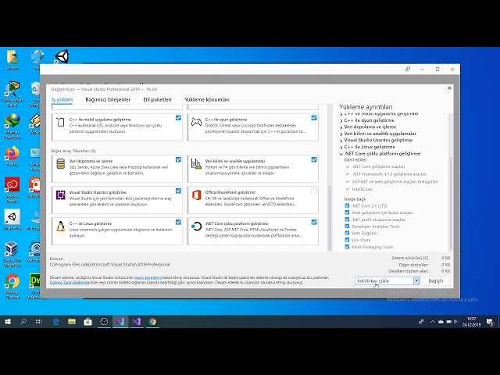Uncheck Veri bilimi ve analitik uygulamalar workload
Image resolution: width=500 pixels, height=375 pixels.
[x=314, y=159]
